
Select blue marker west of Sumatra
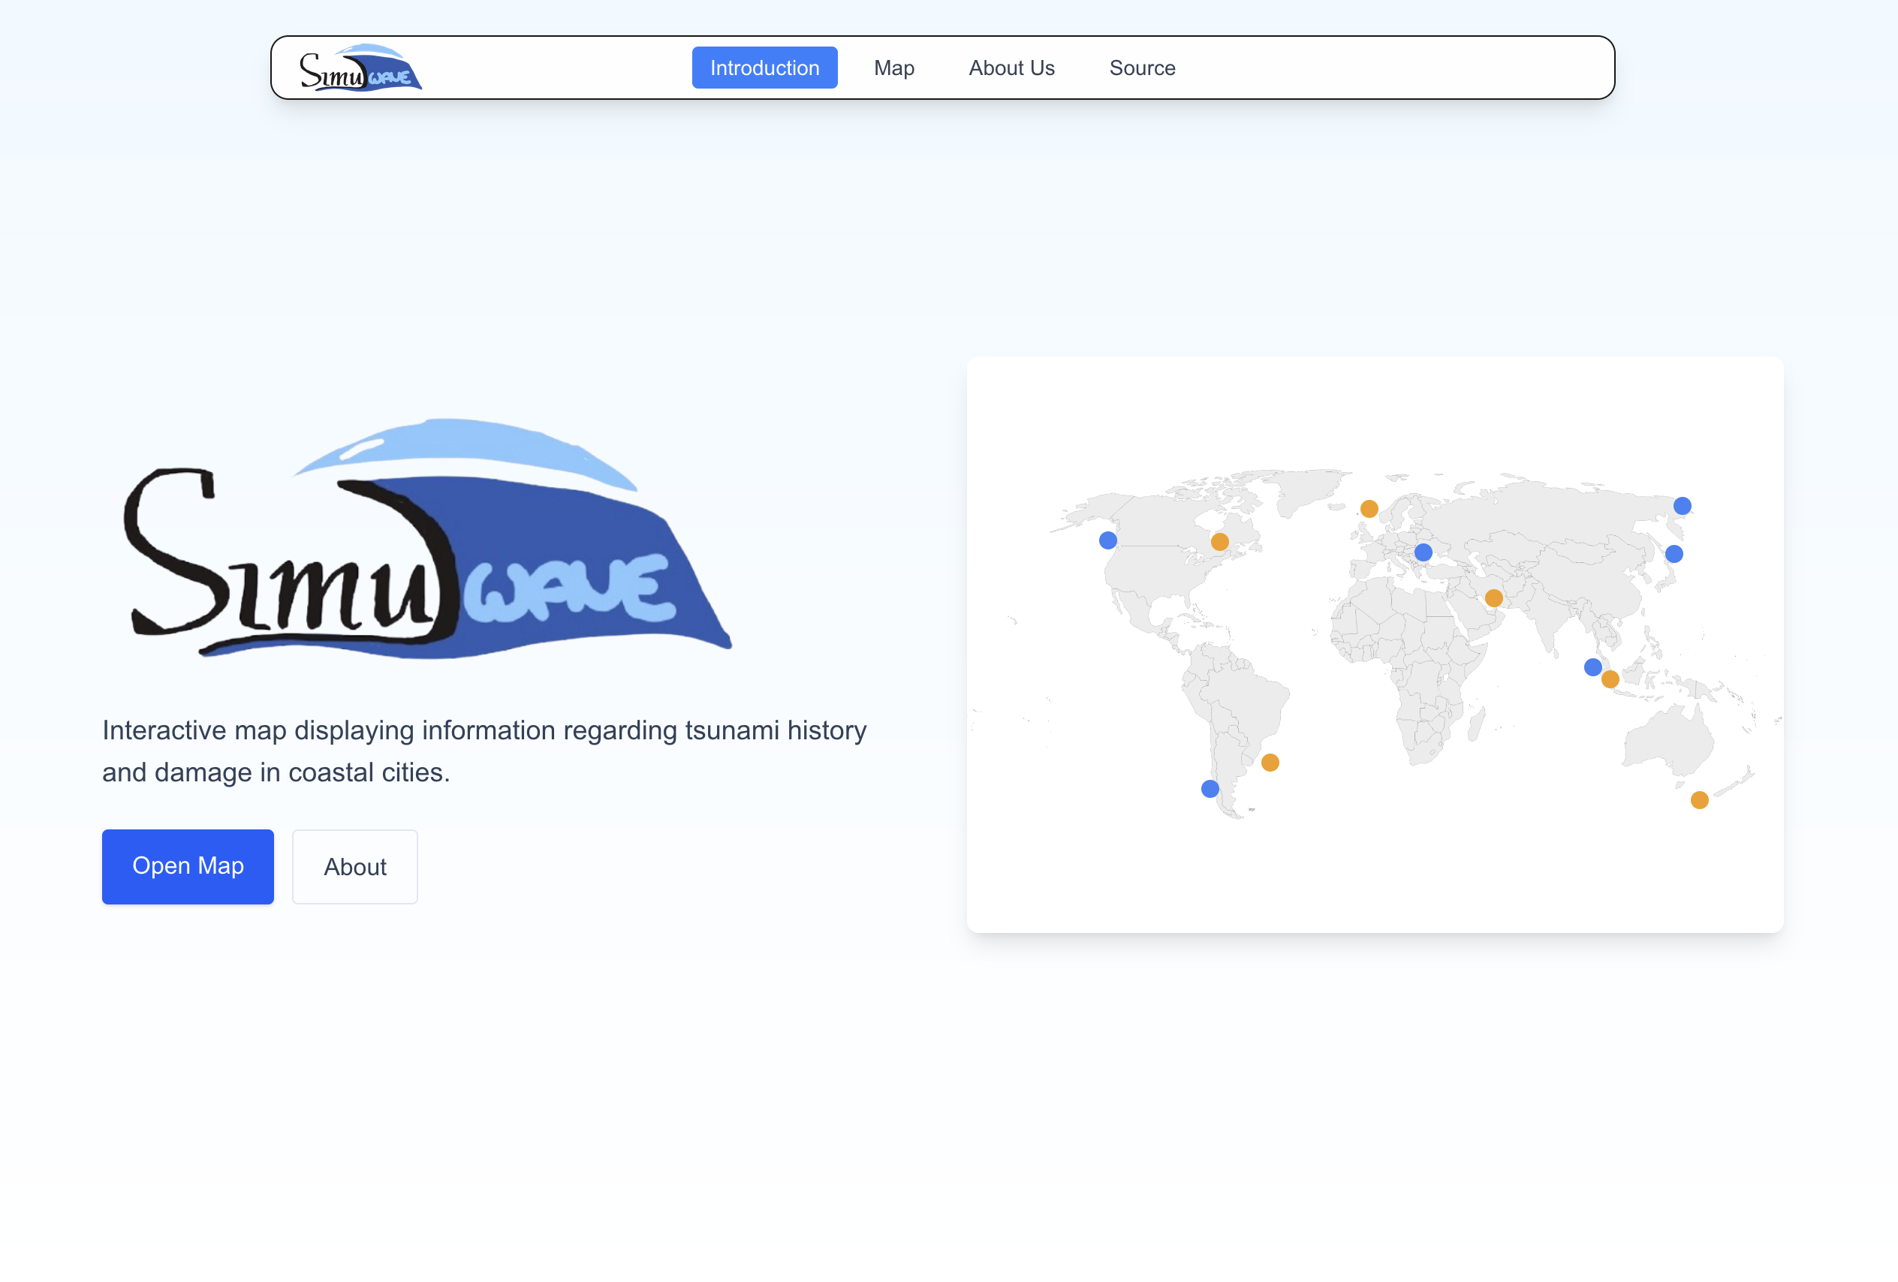(x=1592, y=667)
